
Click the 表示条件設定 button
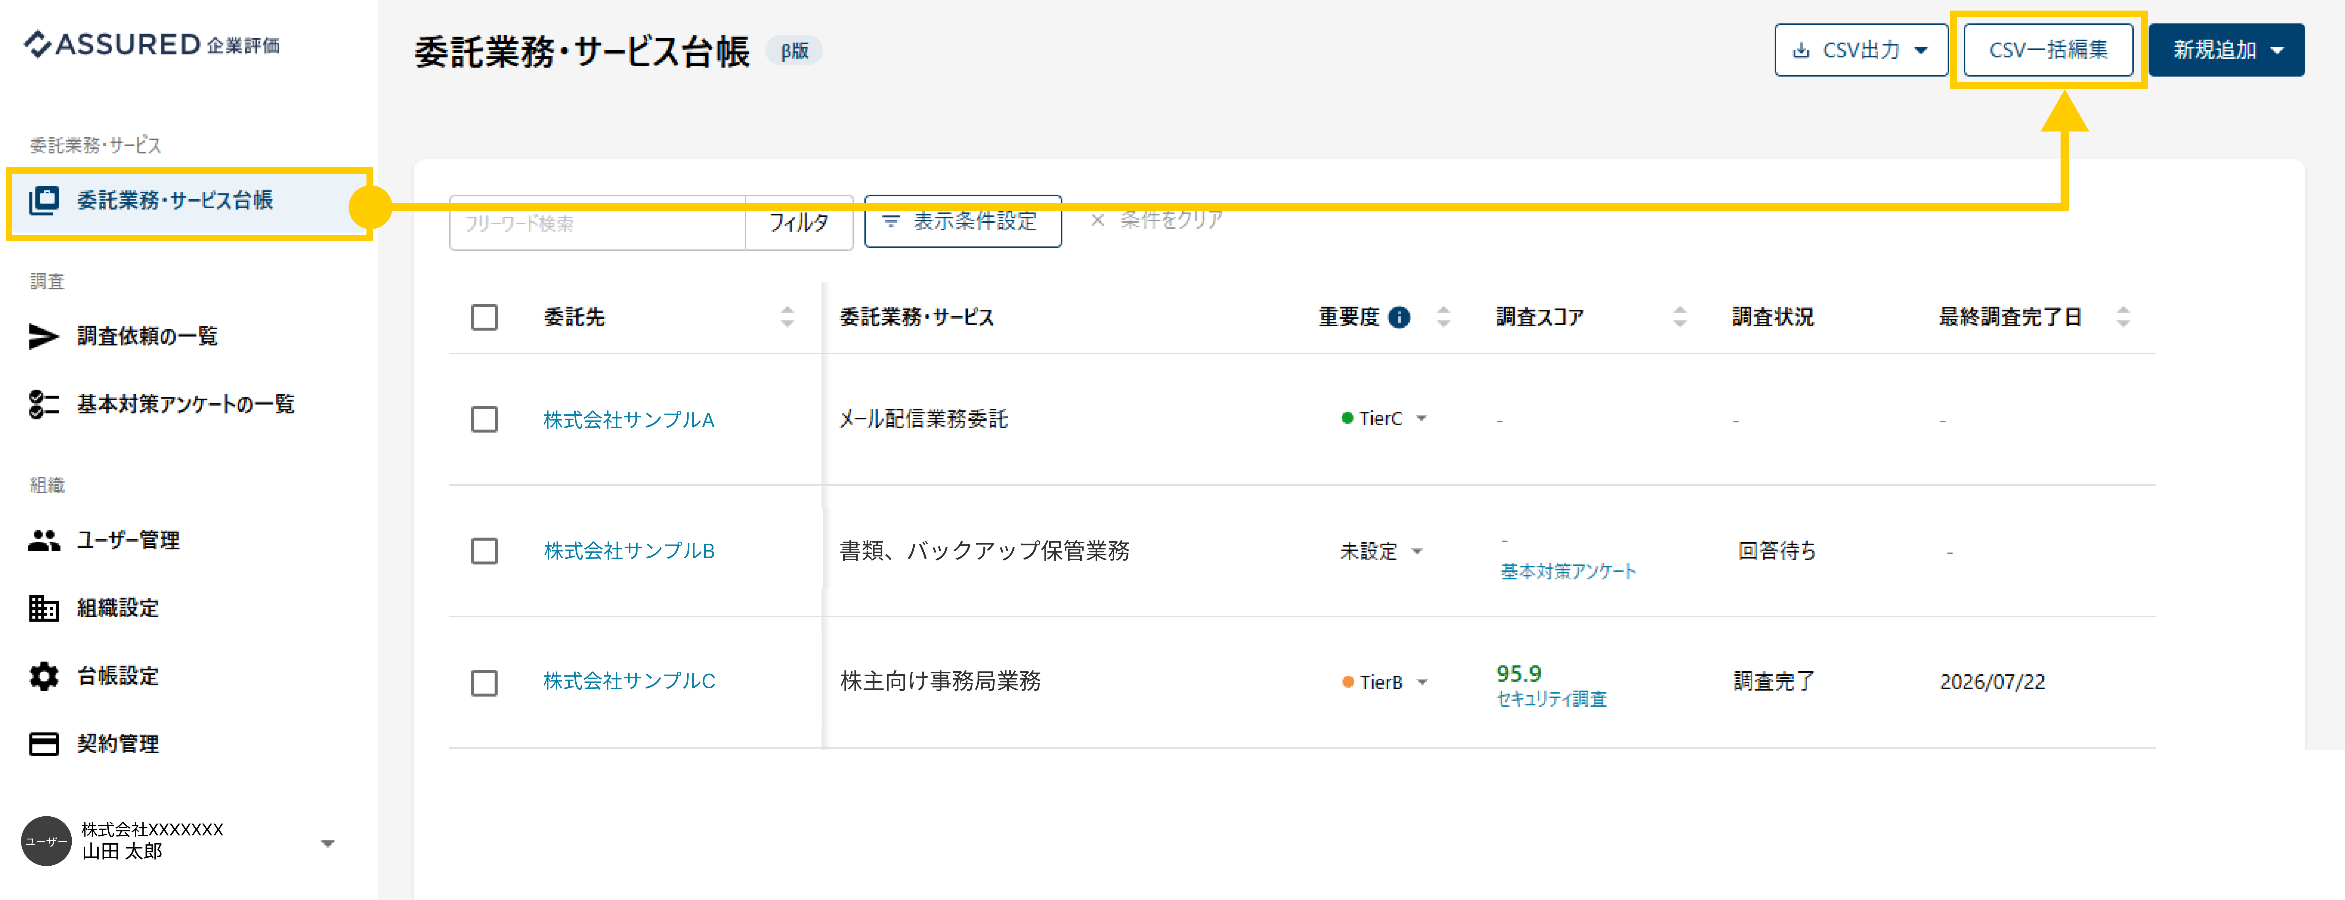[x=963, y=221]
